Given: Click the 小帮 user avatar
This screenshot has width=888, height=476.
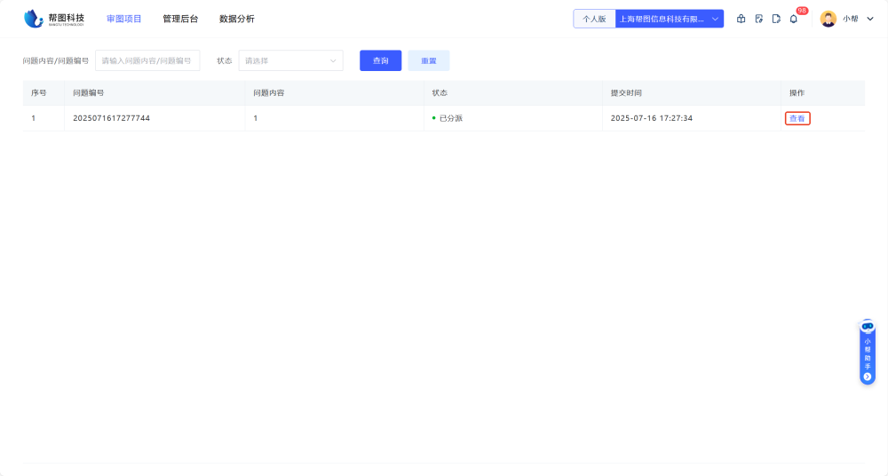Looking at the screenshot, I should pos(828,19).
